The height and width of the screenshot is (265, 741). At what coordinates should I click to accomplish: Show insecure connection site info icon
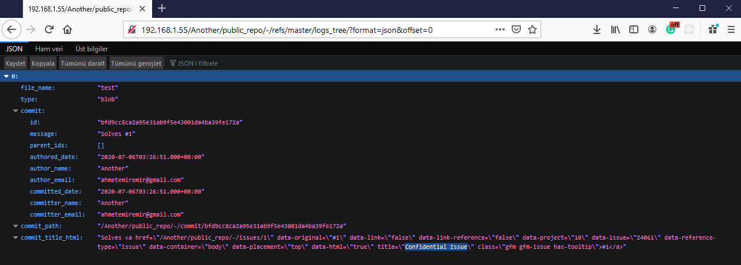(x=132, y=29)
